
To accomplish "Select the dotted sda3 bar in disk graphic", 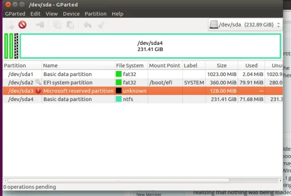I will 16,46.
